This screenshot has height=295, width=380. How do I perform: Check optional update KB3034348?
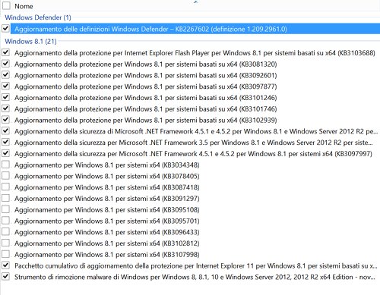click(6, 165)
